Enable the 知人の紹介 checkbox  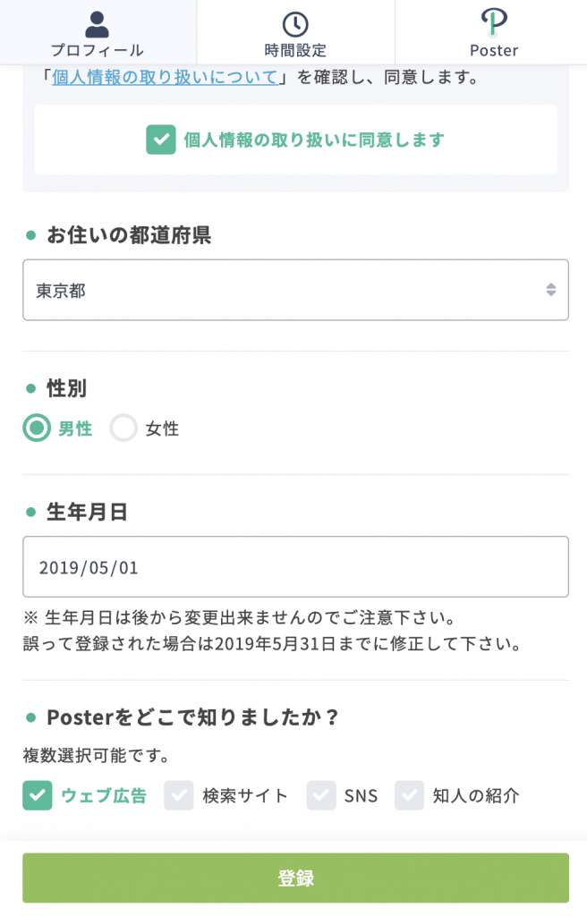coord(409,795)
